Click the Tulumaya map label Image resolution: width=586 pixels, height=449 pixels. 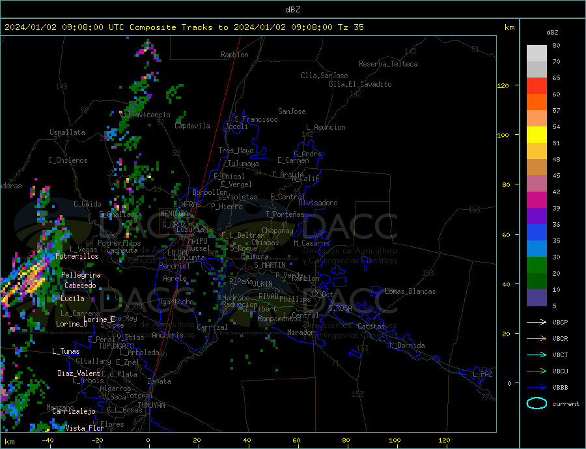pos(244,164)
